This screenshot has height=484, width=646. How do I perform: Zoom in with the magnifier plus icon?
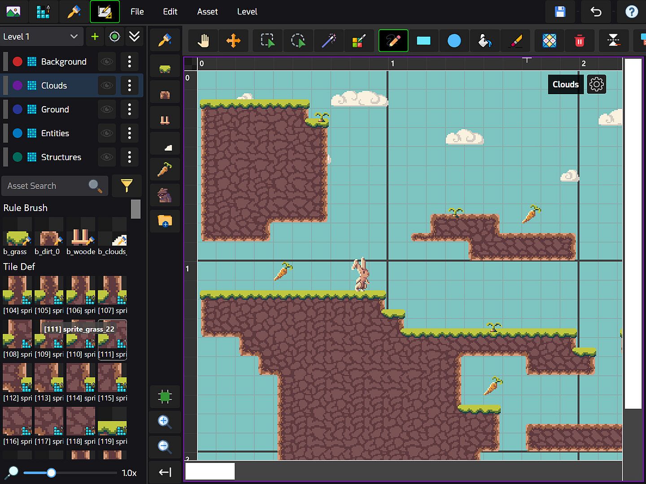coord(165,421)
